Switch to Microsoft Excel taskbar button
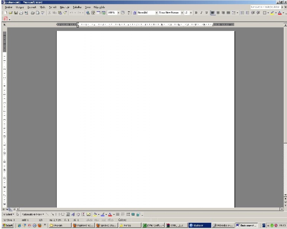The height and width of the screenshot is (229, 287). [x=154, y=226]
